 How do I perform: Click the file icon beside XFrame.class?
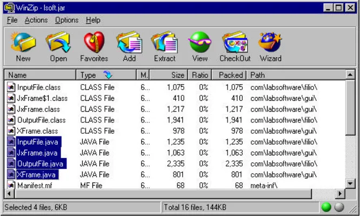(11, 131)
